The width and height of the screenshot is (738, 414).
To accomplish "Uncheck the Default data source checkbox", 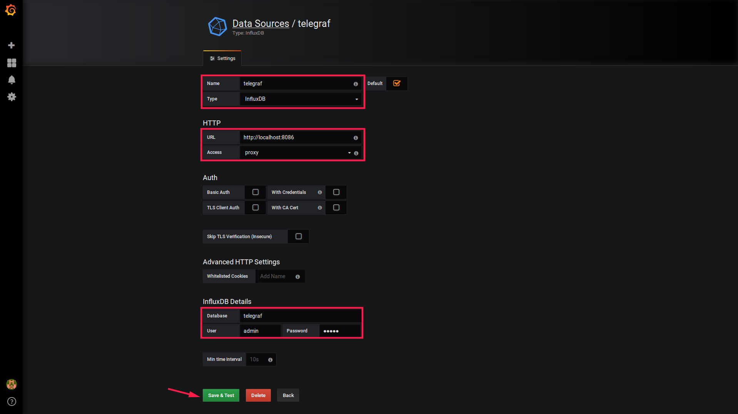I will (397, 83).
